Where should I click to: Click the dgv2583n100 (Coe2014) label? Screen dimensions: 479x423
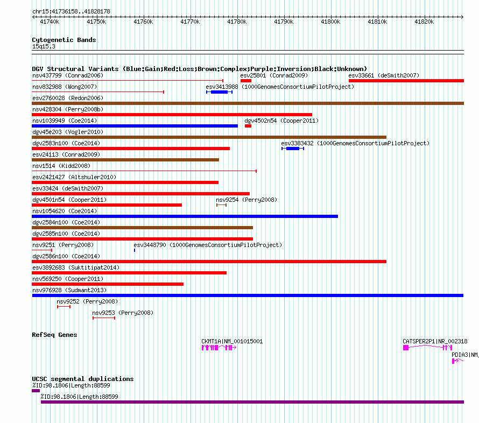(x=66, y=143)
